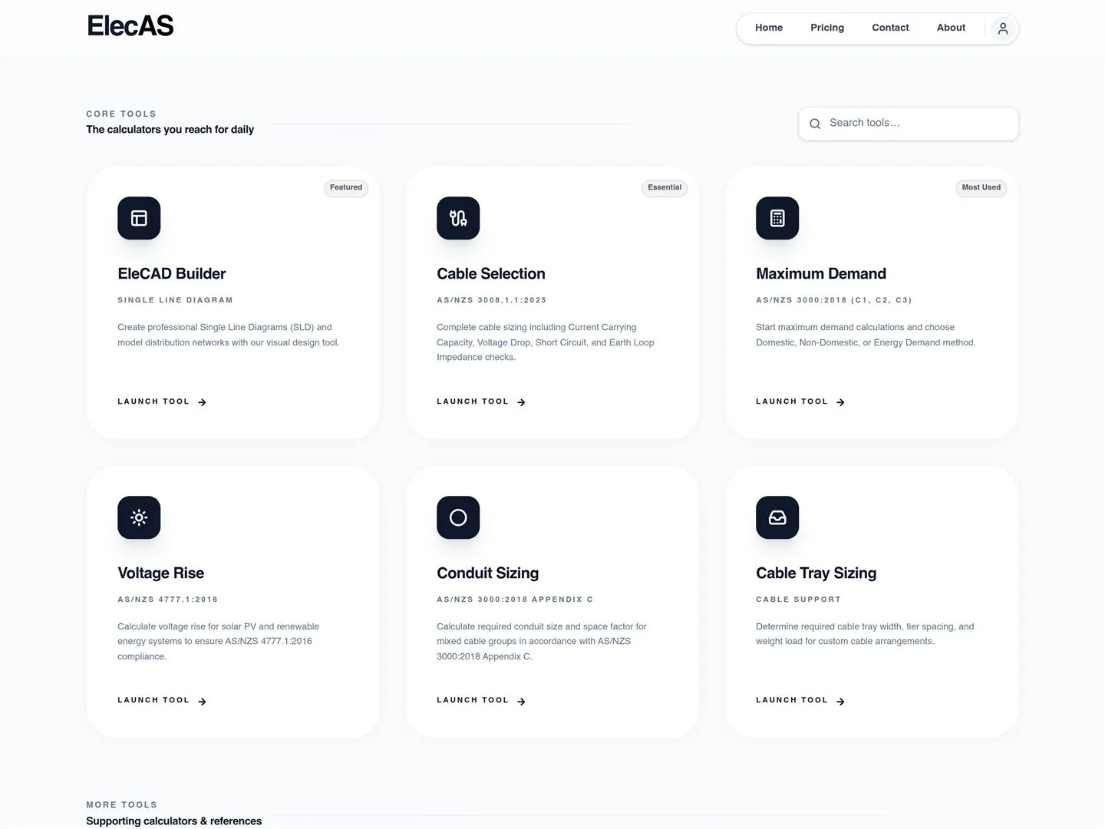Click the AS/NZS 3000:2018 (C1, C2, C3) label
Image resolution: width=1105 pixels, height=829 pixels.
834,300
